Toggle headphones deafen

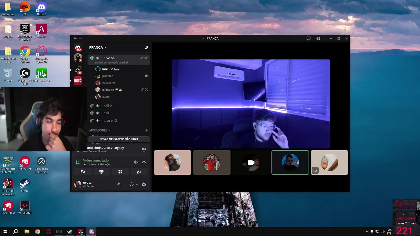131,184
